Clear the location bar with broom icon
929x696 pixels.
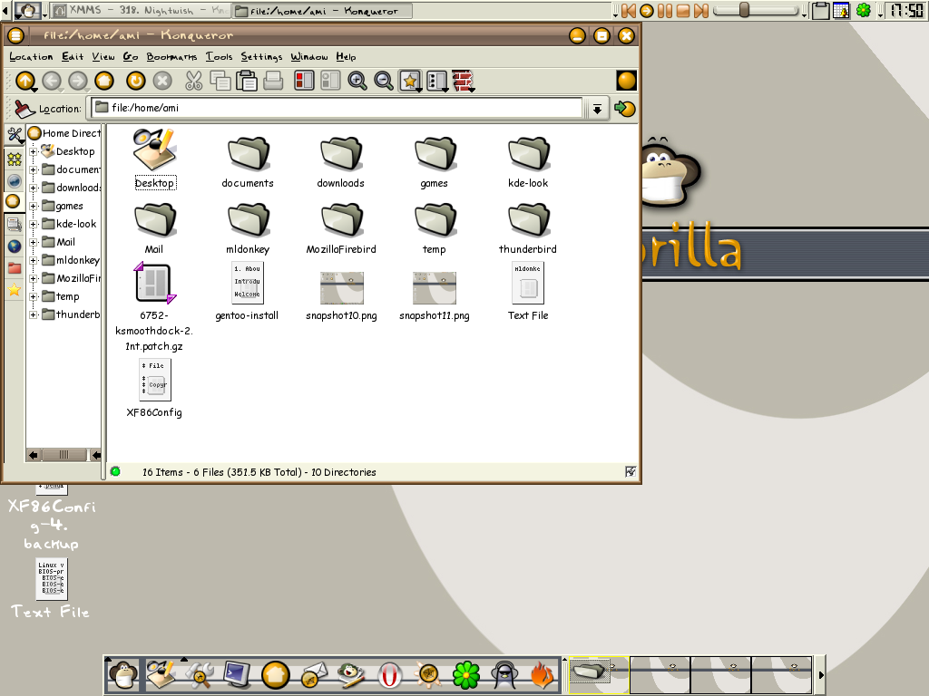coord(24,109)
